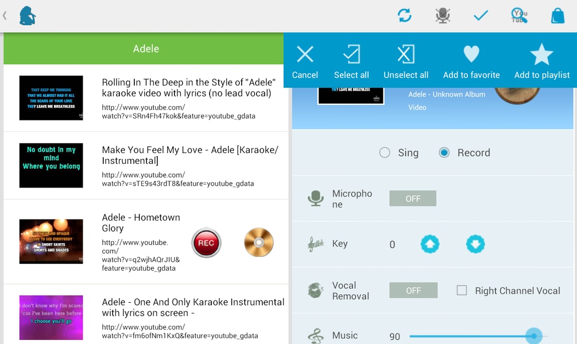Choose Select all songs
Screen dimensions: 577x344
351,62
